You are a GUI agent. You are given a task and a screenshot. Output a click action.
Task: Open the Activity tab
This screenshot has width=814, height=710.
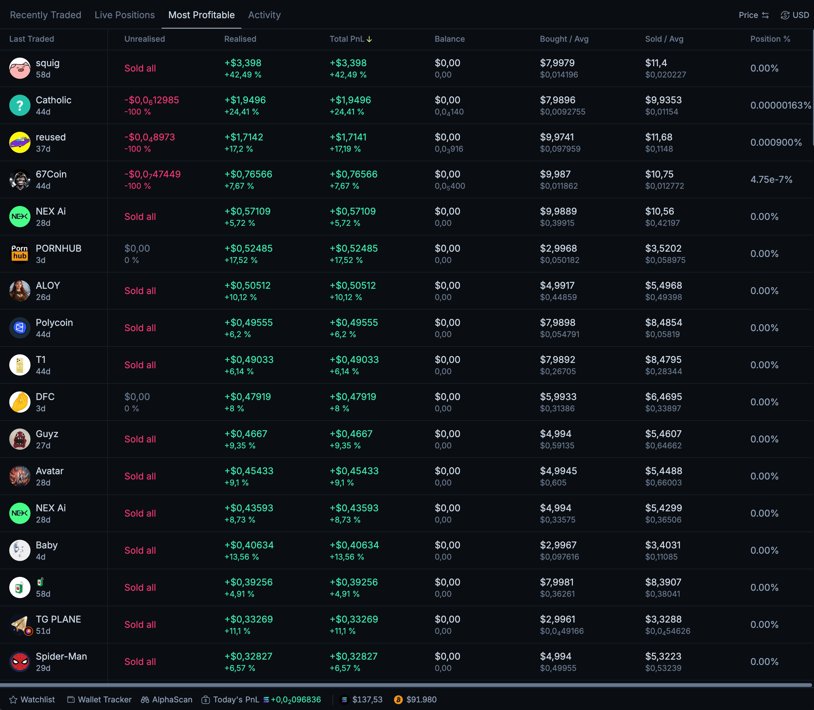tap(264, 15)
